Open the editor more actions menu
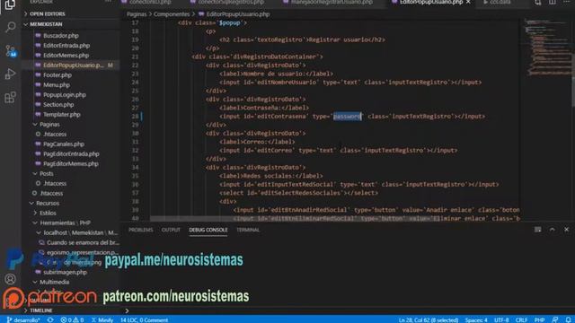575x323 pixels. [567, 2]
